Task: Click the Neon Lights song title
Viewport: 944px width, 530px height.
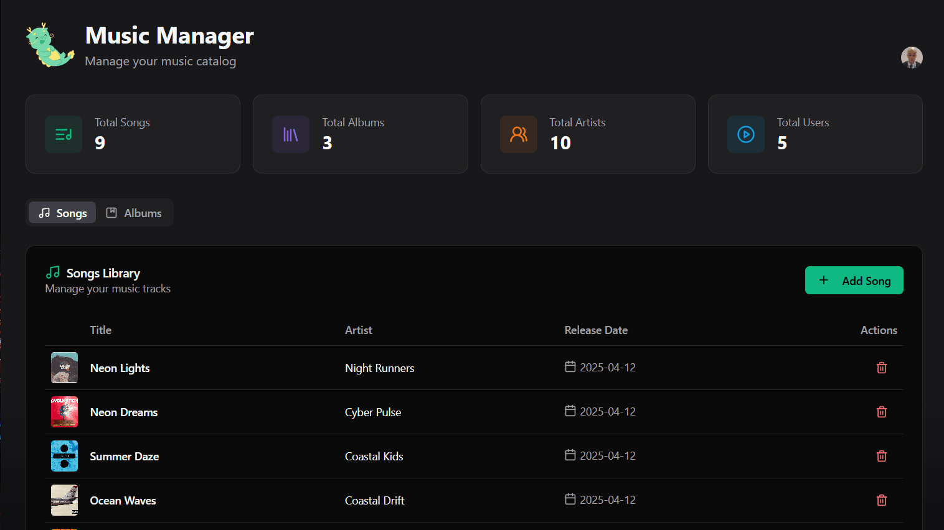Action: [x=120, y=368]
